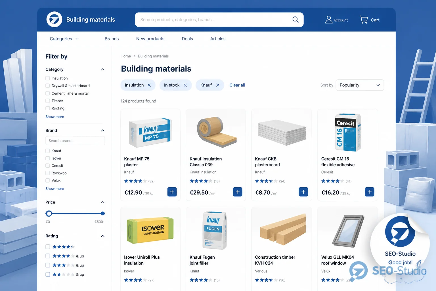
Task: Add Knauf Insulation Classic 039 to cart
Action: point(238,192)
